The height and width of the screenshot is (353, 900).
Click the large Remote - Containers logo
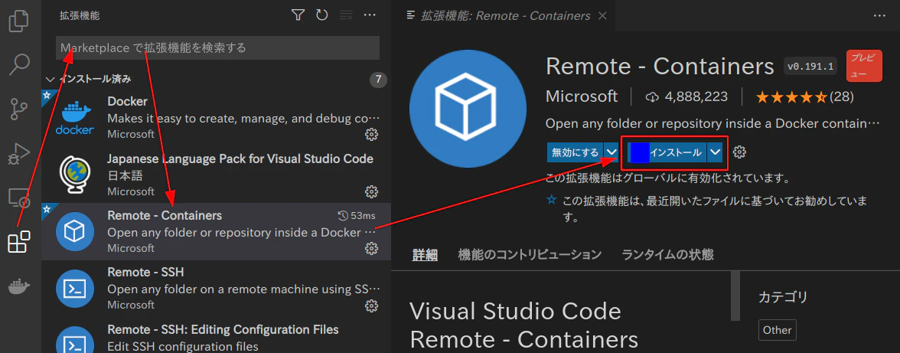click(468, 109)
